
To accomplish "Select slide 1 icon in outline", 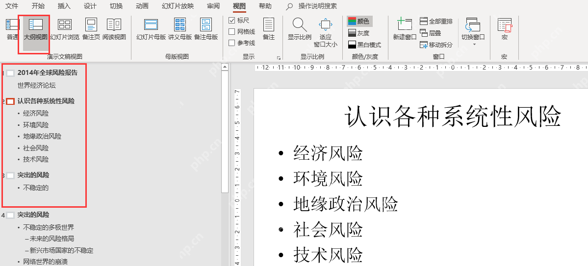I will 10,73.
